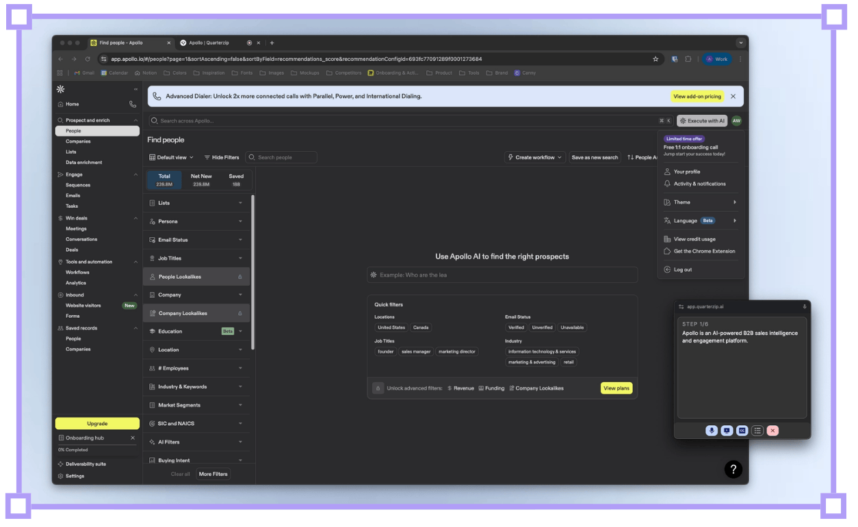Image resolution: width=858 pixels, height=527 pixels.
Task: Choose Log out from the profile menu
Action: click(x=682, y=270)
